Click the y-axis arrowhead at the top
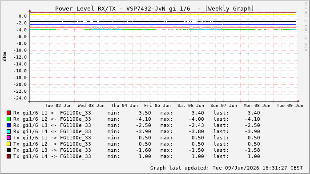The height and width of the screenshot is (174, 310). point(30,11)
